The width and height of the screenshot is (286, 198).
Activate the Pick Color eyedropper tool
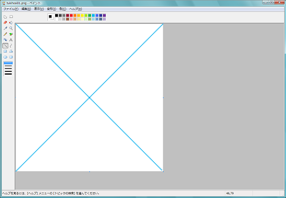coord(5,28)
